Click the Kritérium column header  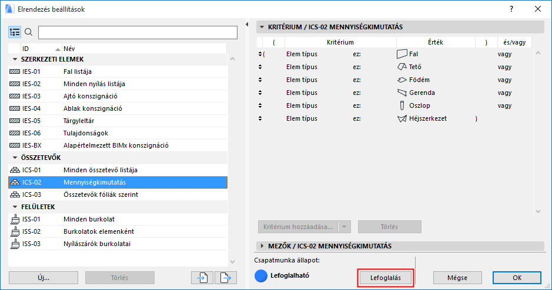pyautogui.click(x=340, y=42)
